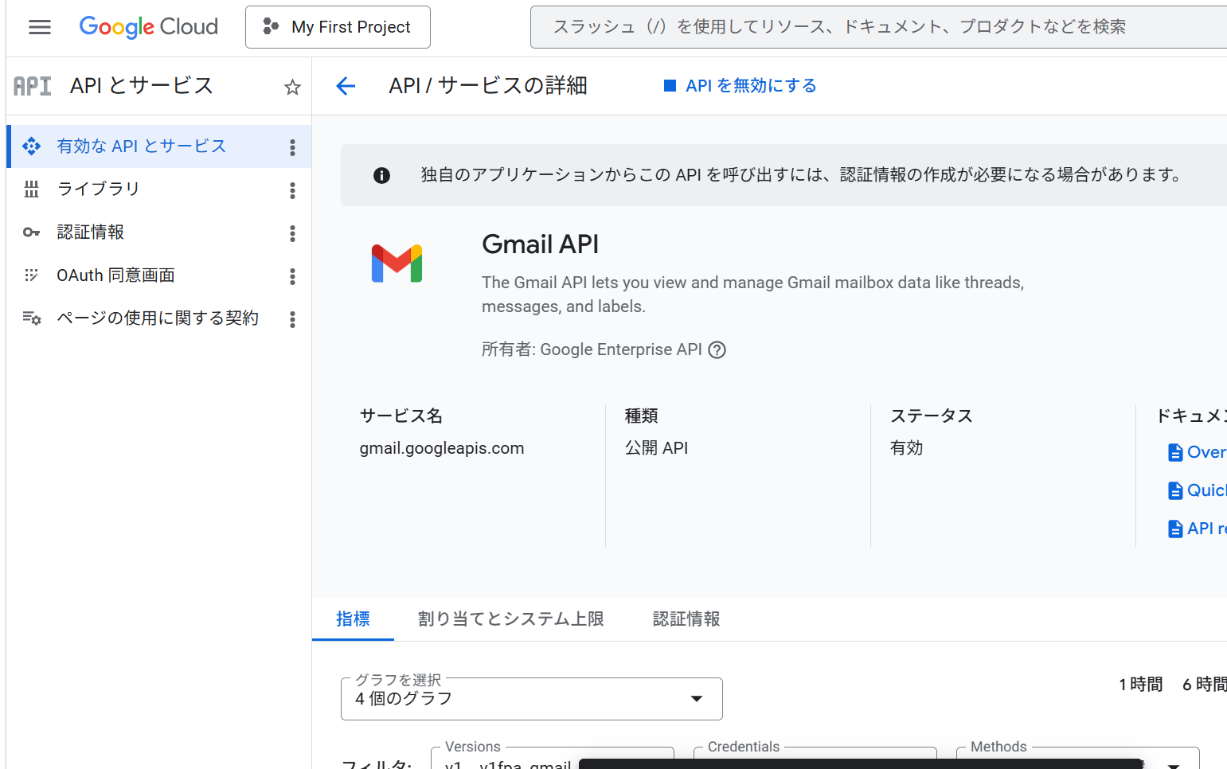Open the three-dot menu beside ライブラリ
1227x769 pixels.
(292, 190)
